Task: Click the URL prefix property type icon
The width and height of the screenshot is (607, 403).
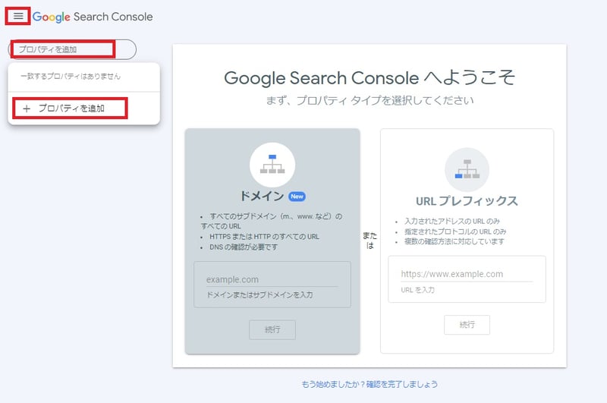Action: pos(467,170)
